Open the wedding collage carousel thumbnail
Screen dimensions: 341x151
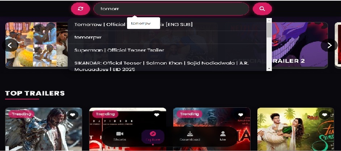tap(37, 45)
